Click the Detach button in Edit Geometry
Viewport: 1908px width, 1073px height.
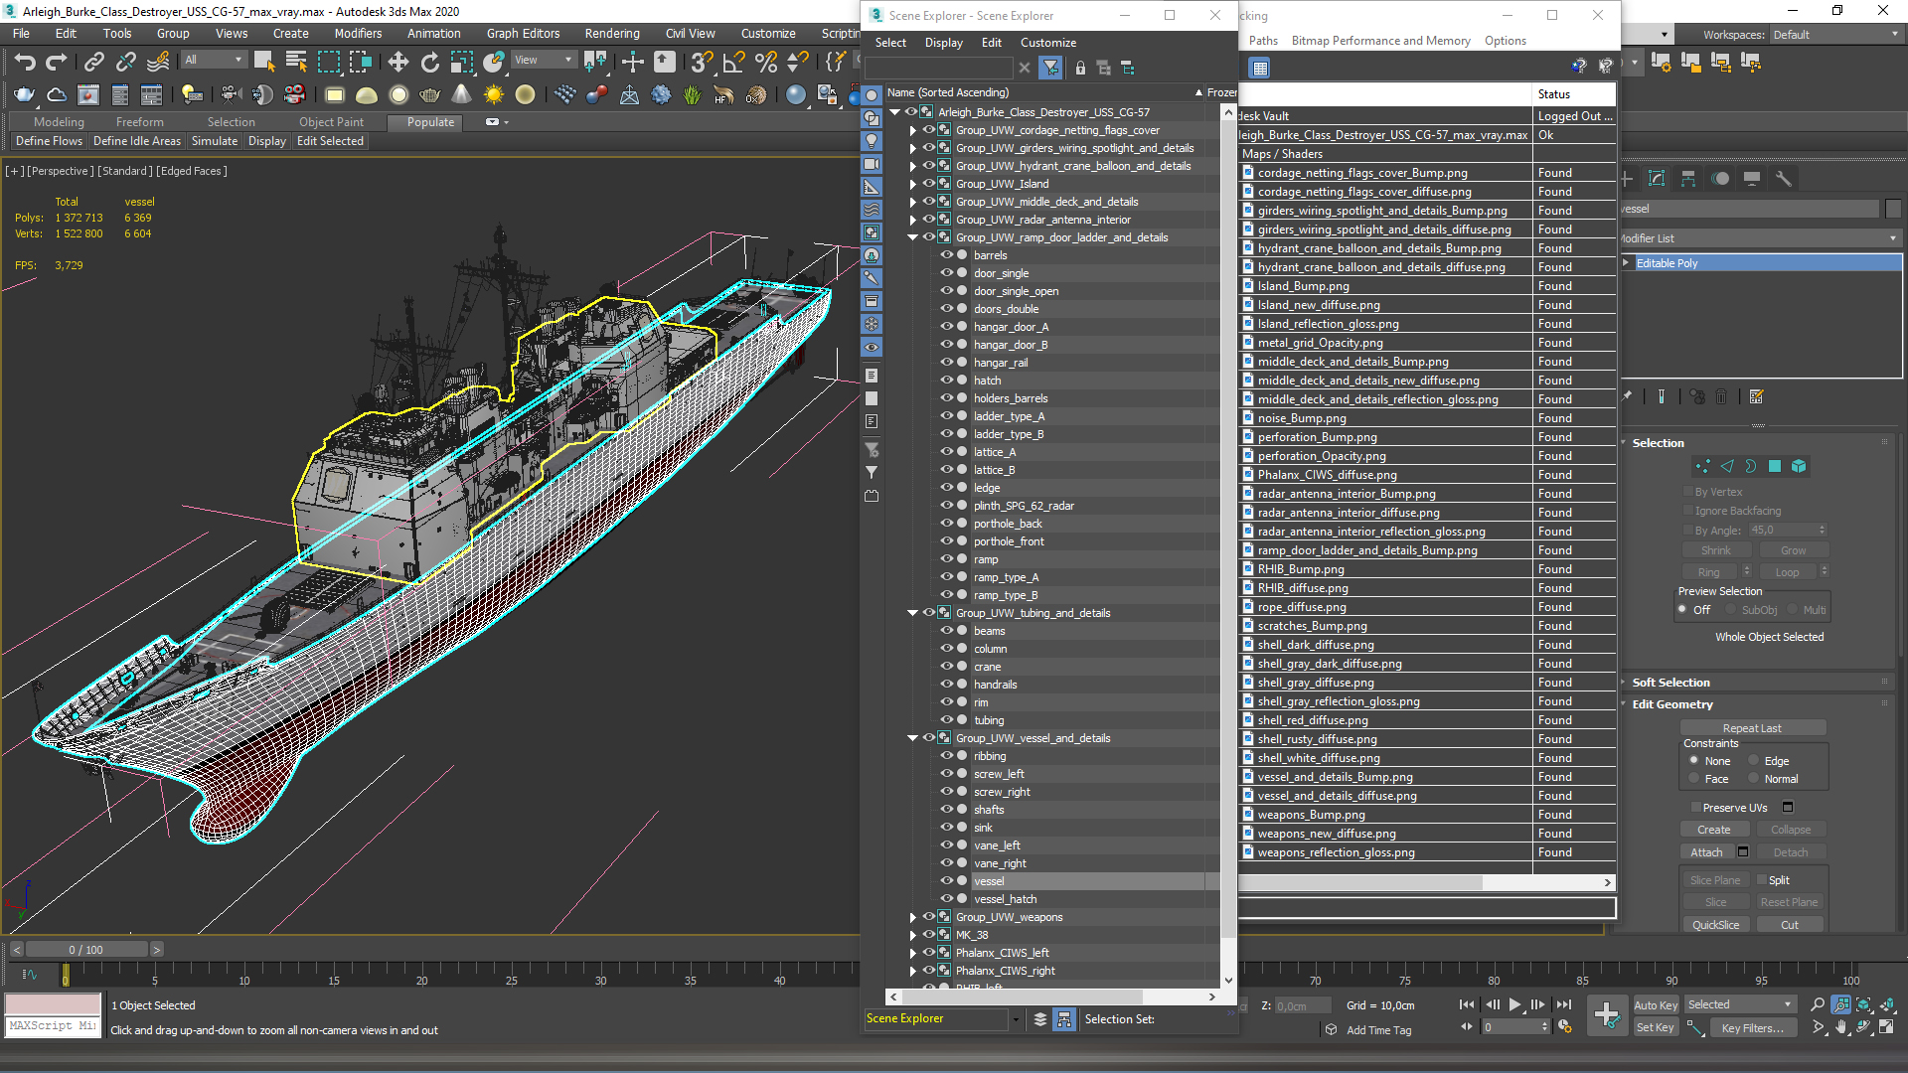1790,852
